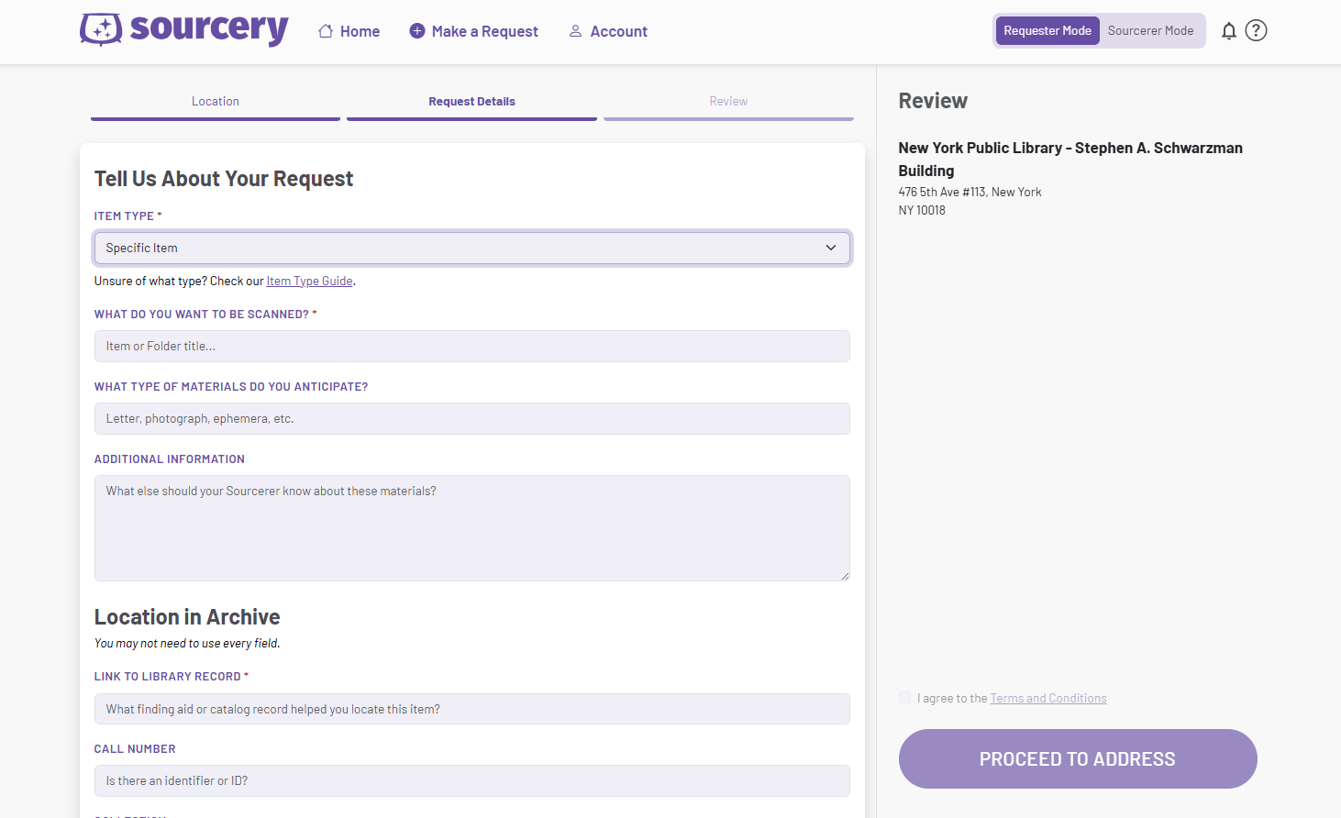Select the Link to Library Record field
Viewport: 1341px width, 818px height.
tap(471, 708)
